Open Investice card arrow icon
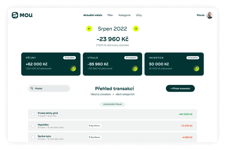This screenshot has height=150, width=225. (196, 69)
